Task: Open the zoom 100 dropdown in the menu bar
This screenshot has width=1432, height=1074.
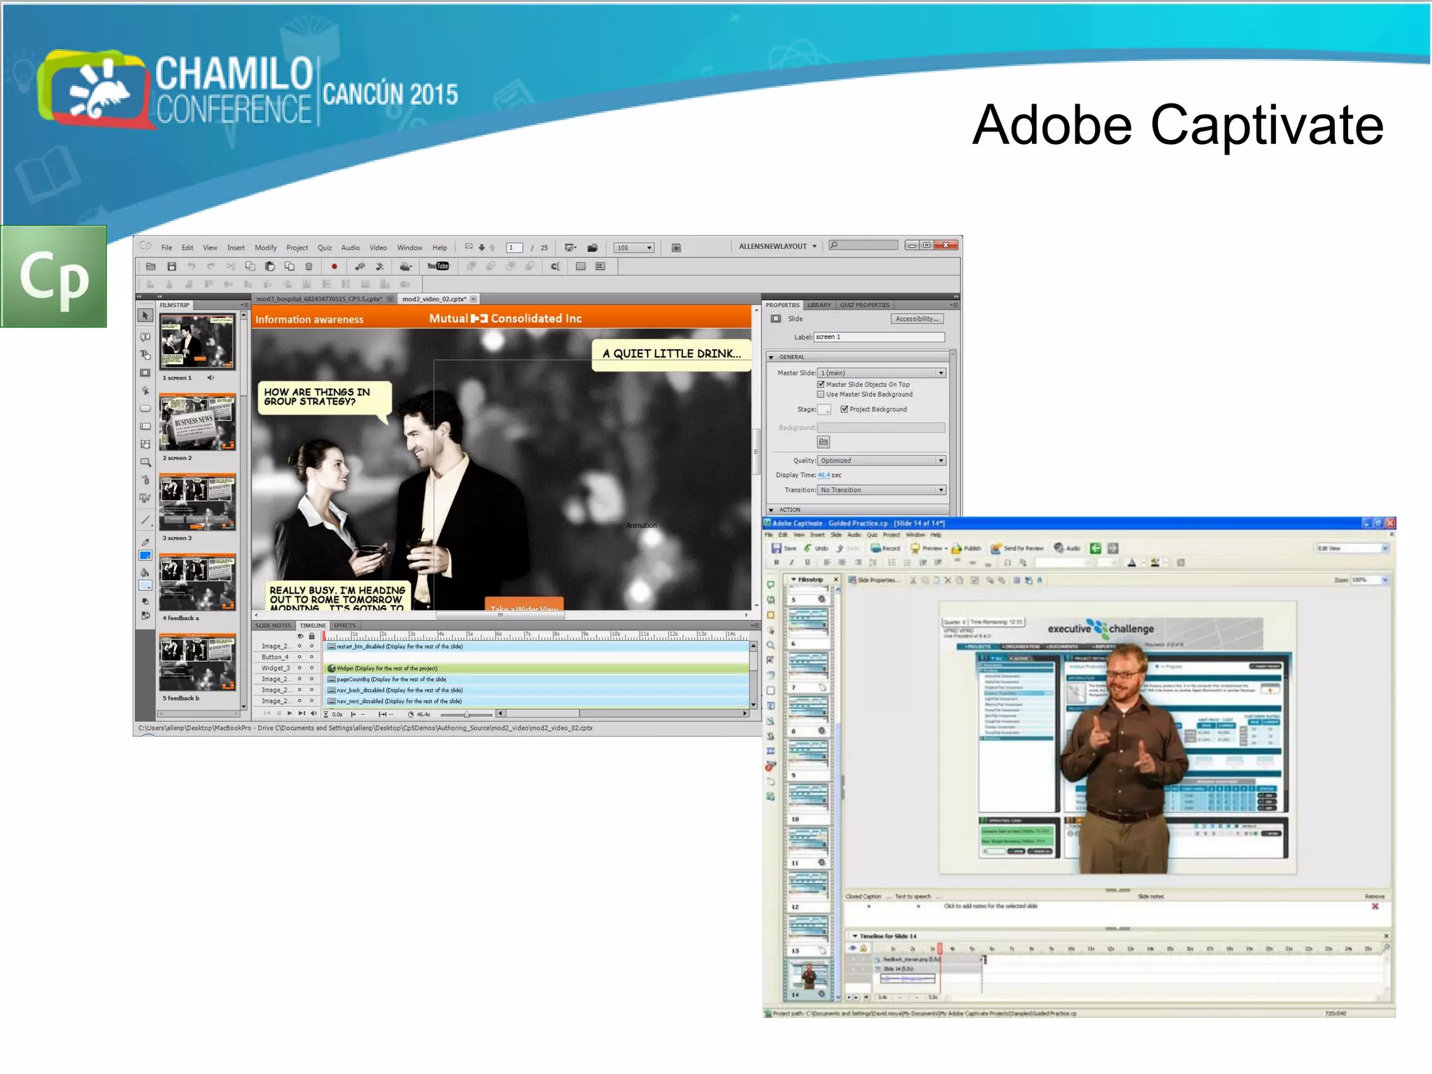Action: [x=634, y=248]
